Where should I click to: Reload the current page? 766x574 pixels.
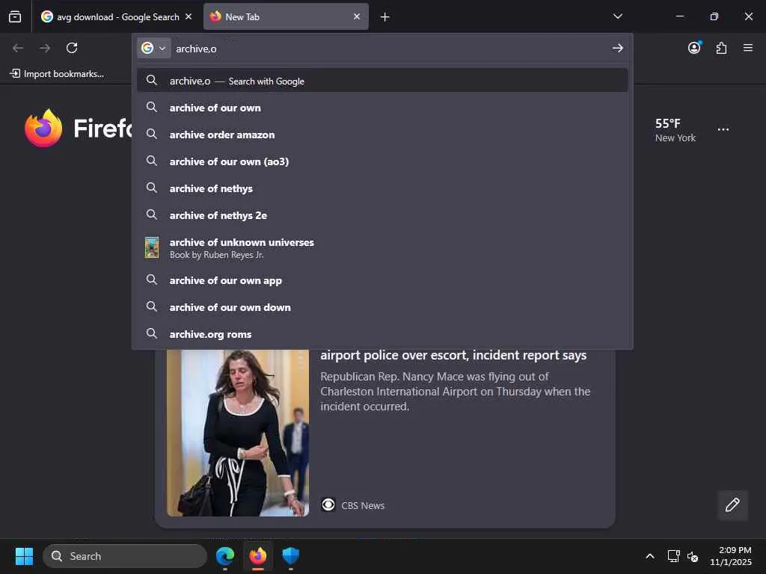pyautogui.click(x=72, y=48)
